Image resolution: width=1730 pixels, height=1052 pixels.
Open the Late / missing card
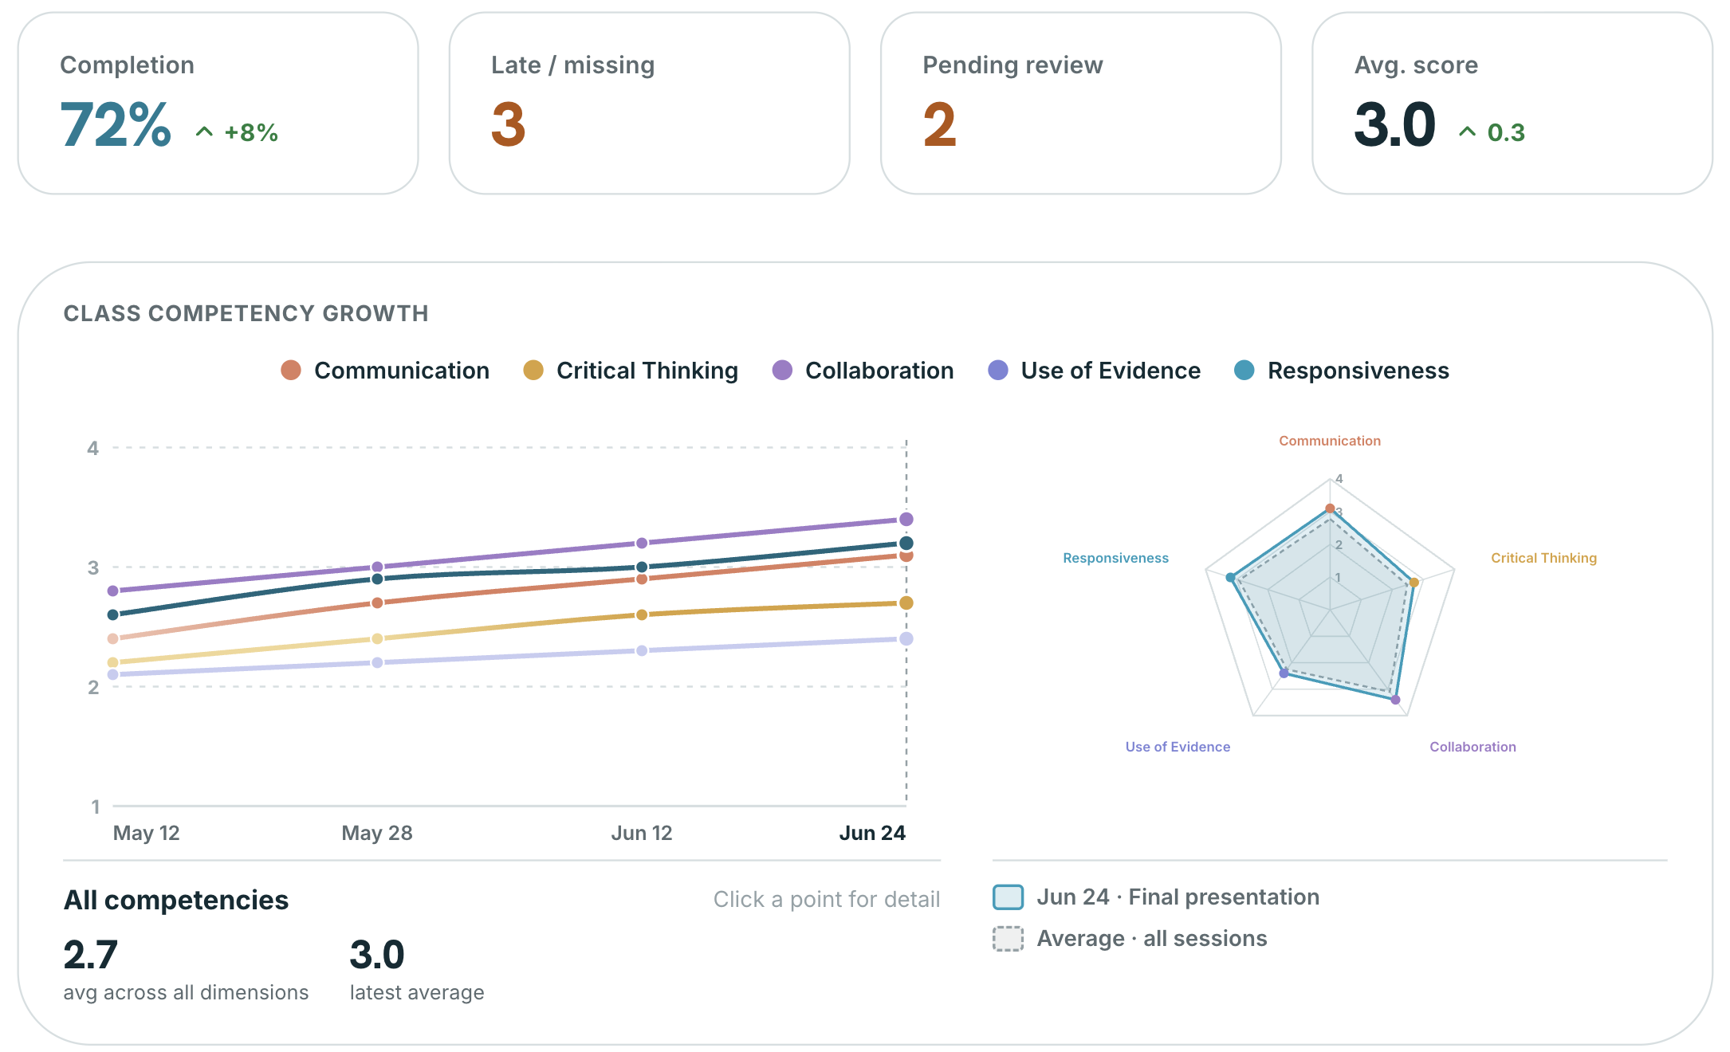(650, 103)
